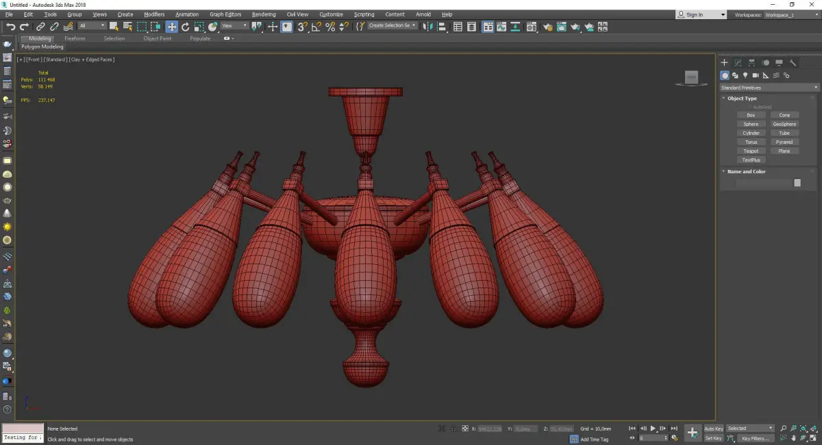Viewport: 822px width, 445px height.
Task: Open the Modifiers menu
Action: [x=154, y=14]
